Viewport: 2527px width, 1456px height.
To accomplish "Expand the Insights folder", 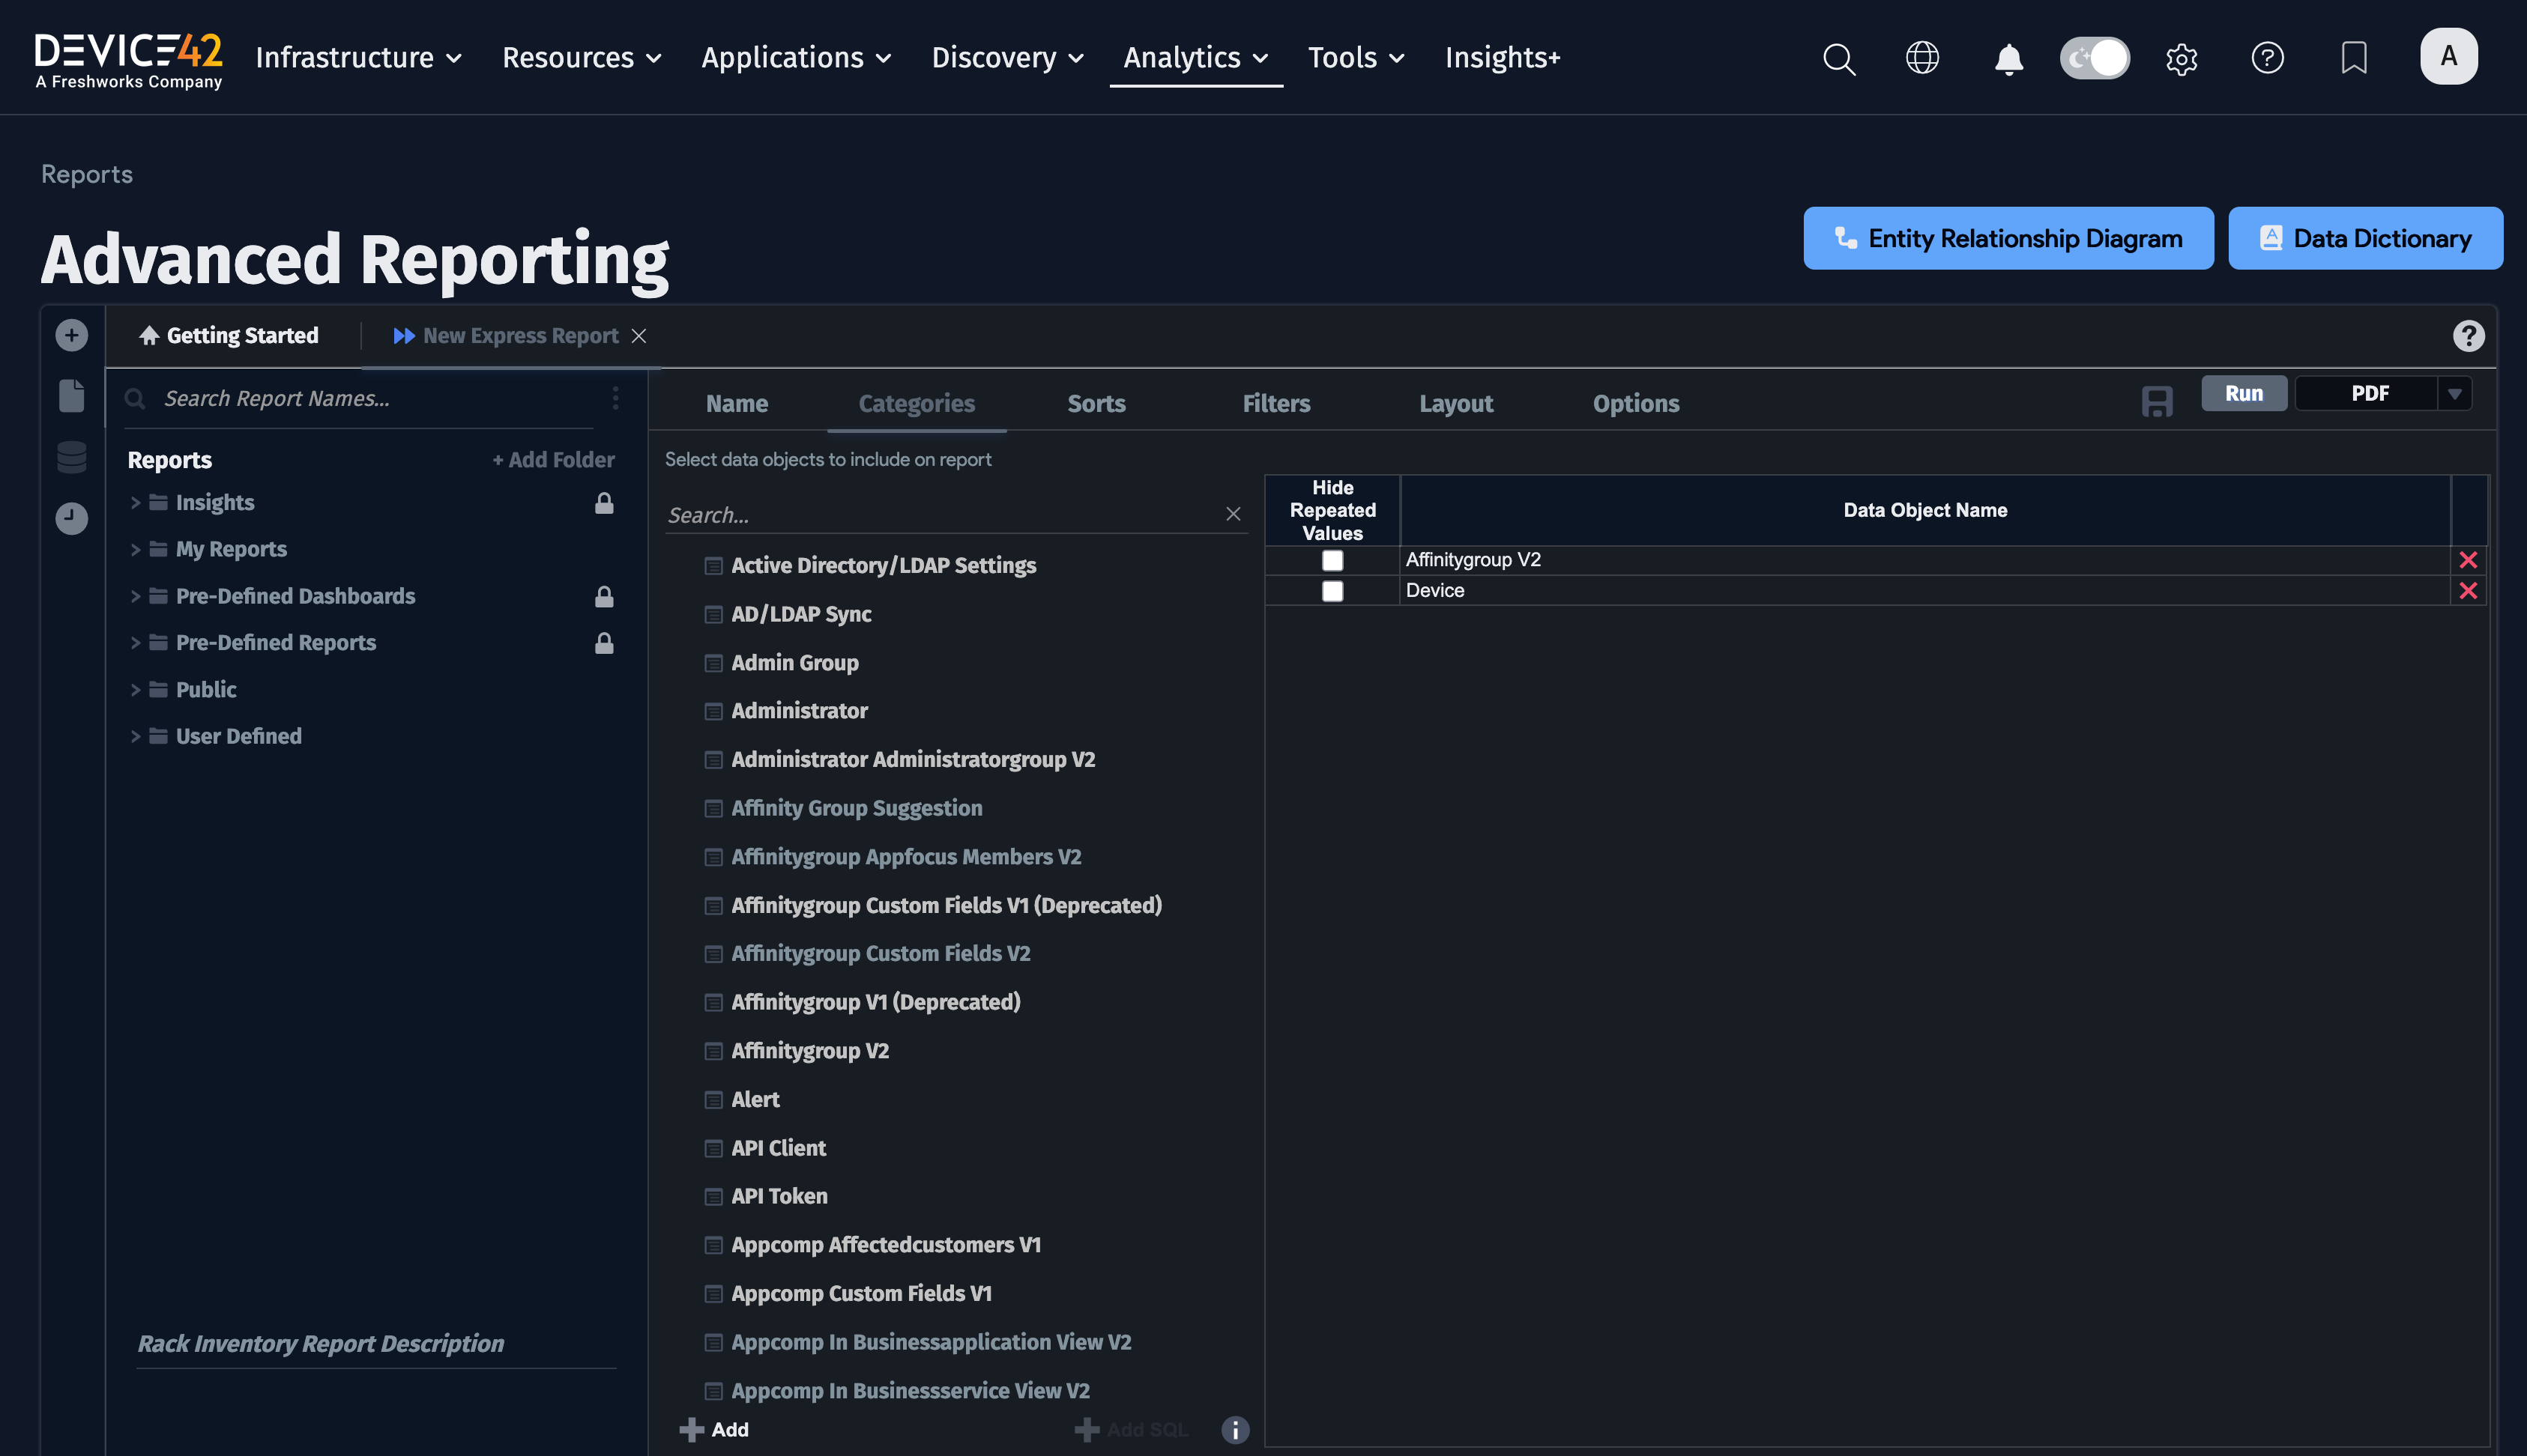I will pyautogui.click(x=135, y=502).
